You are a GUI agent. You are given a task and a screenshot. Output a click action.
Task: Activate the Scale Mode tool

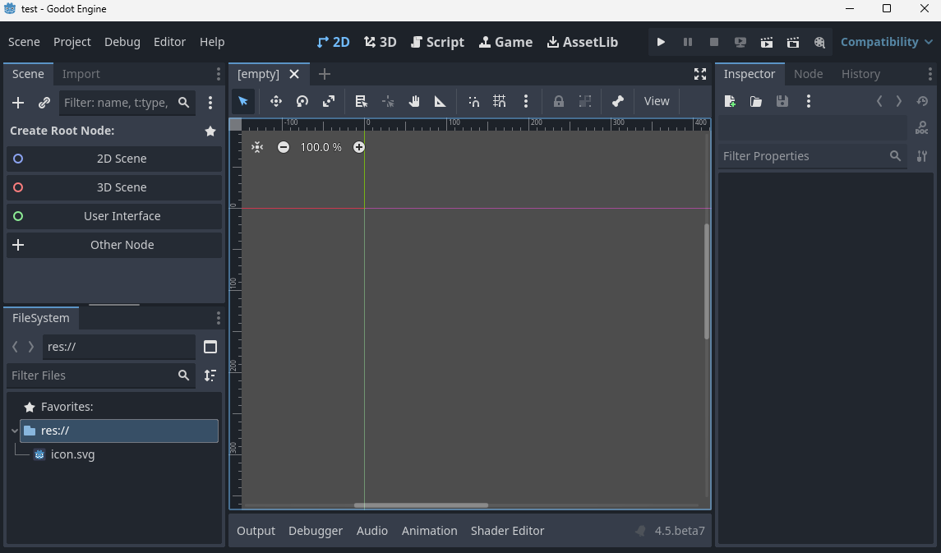(x=329, y=101)
